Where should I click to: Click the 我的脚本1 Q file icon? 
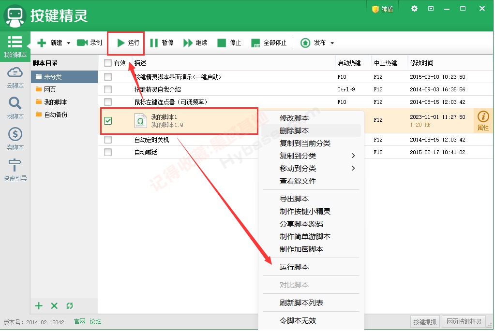coord(140,120)
